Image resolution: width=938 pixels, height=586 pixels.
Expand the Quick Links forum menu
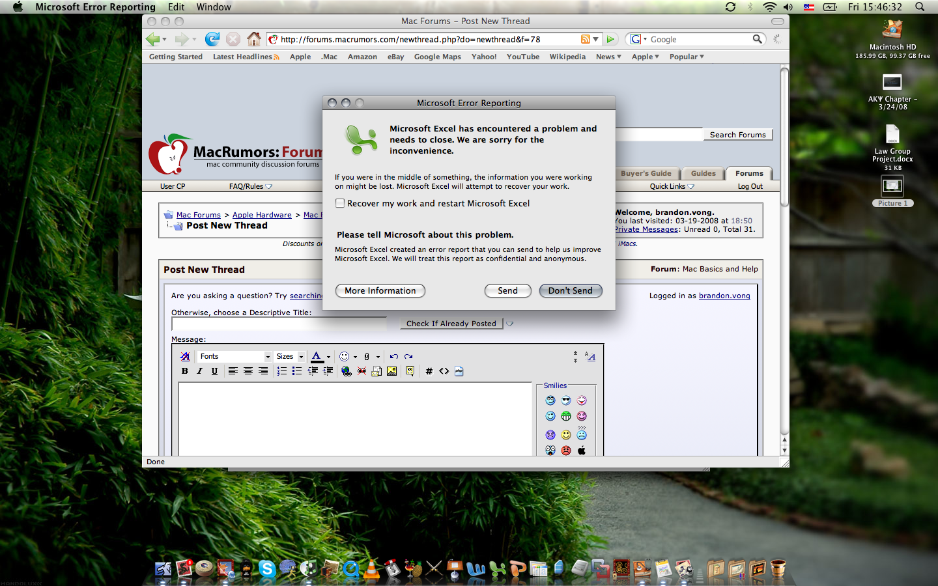click(x=672, y=186)
